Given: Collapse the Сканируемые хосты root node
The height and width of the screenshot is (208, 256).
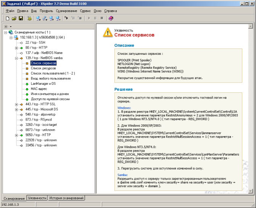Looking at the screenshot, I should 6,32.
